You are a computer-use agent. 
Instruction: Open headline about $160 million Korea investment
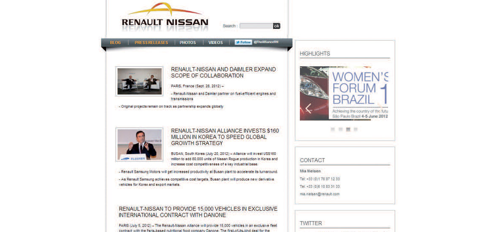[225, 137]
